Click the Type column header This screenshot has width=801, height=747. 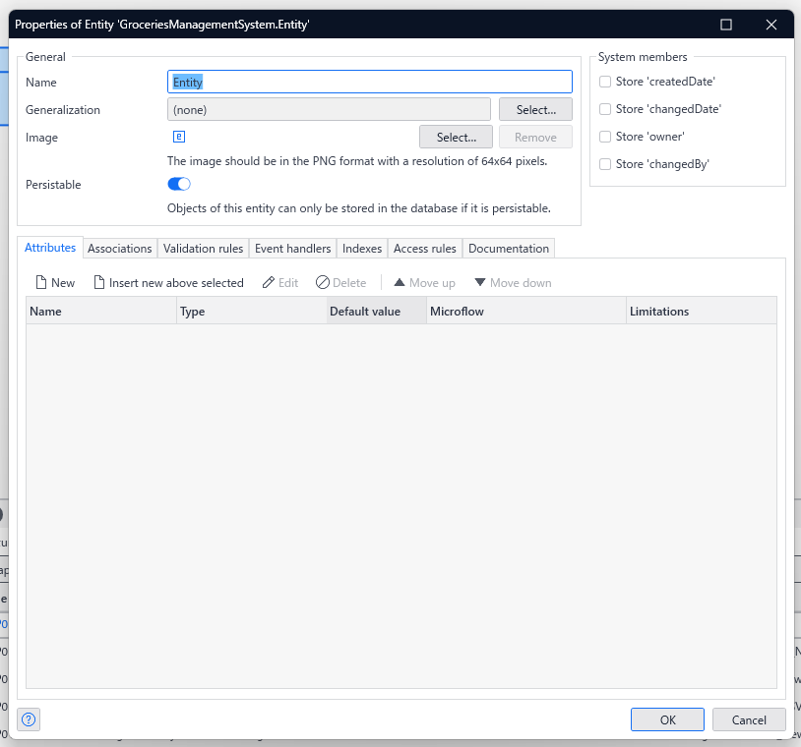click(251, 312)
